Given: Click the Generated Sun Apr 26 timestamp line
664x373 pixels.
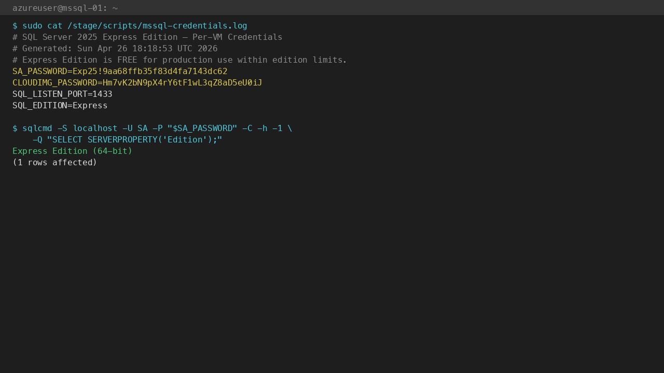Looking at the screenshot, I should coord(115,49).
